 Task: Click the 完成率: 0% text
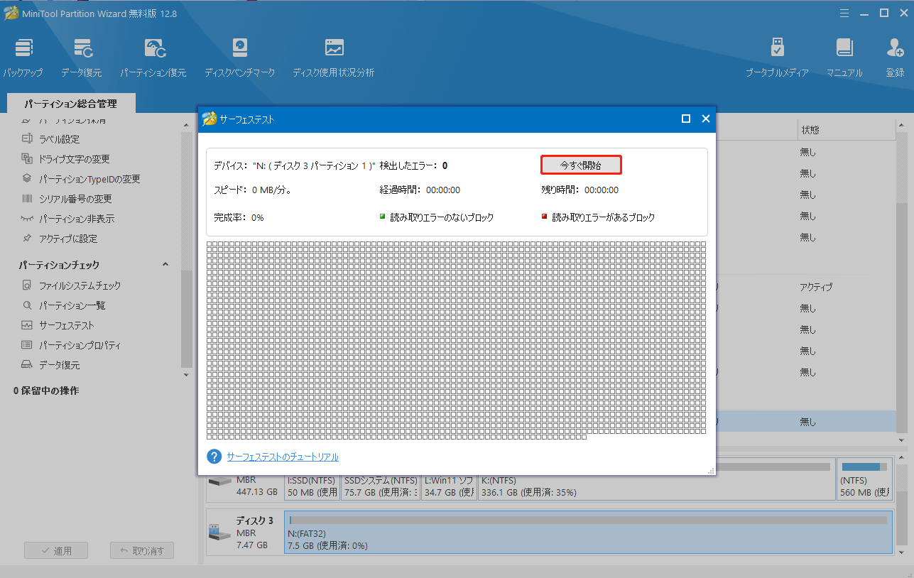point(239,217)
